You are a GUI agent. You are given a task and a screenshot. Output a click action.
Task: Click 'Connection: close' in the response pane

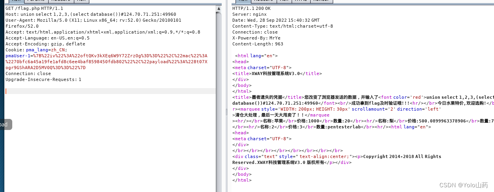(x=255, y=32)
